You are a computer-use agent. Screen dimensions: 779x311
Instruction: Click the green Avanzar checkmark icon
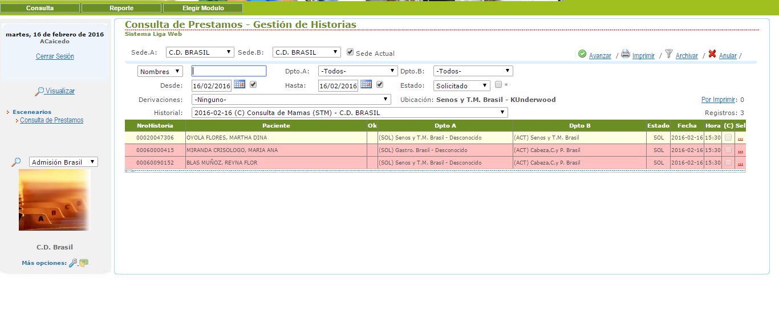(x=582, y=54)
